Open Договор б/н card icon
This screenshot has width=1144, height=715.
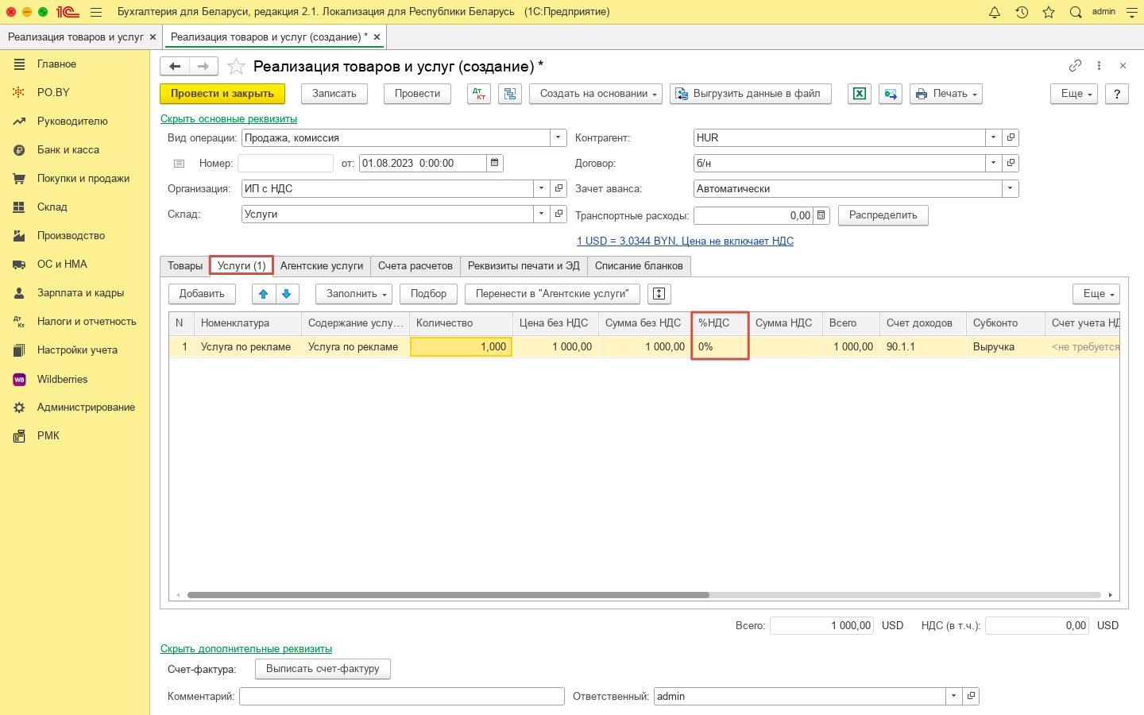[x=1011, y=163]
